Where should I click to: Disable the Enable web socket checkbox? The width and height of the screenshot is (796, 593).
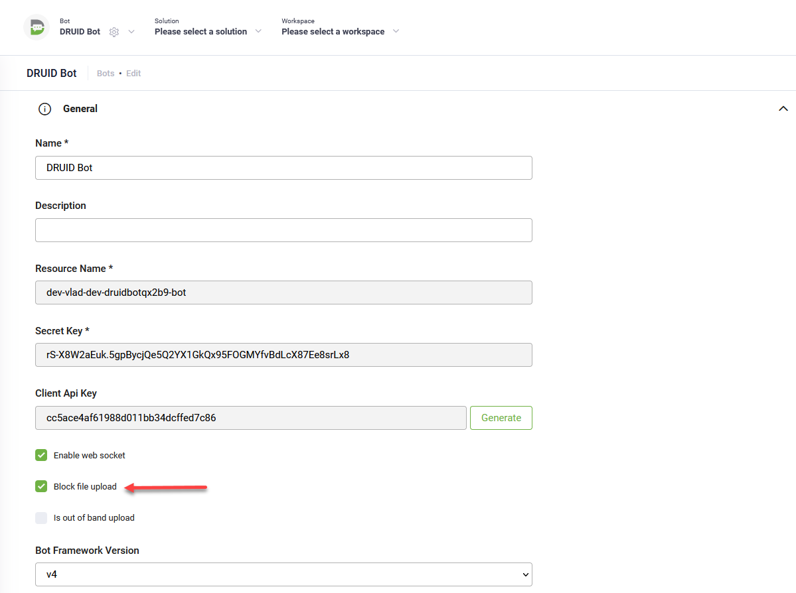[41, 455]
